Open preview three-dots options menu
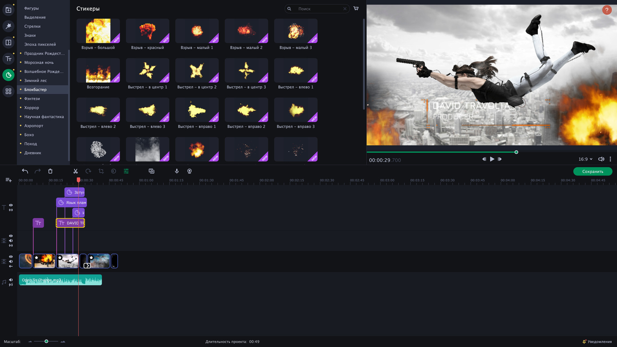The width and height of the screenshot is (617, 347). pyautogui.click(x=610, y=159)
